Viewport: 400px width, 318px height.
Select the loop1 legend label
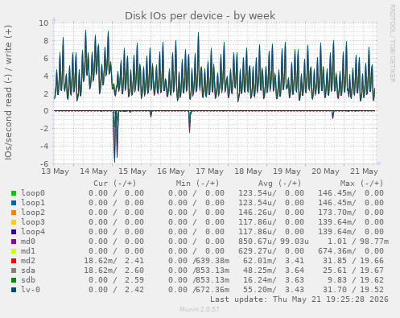(x=33, y=203)
